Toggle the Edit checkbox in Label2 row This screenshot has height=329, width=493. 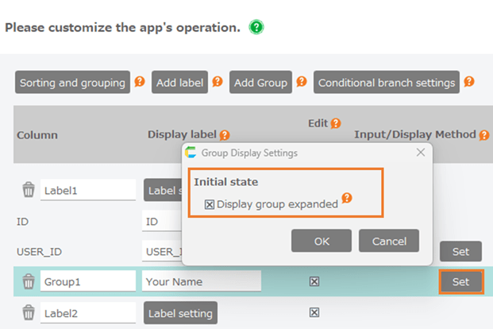click(x=314, y=312)
